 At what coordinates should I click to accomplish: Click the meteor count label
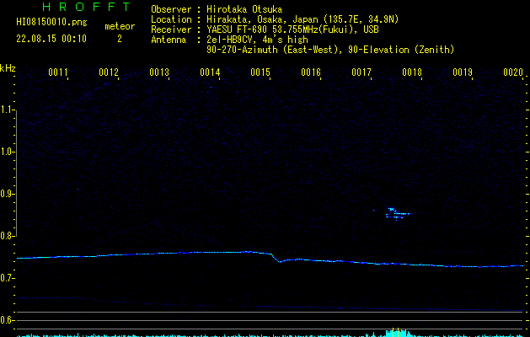[x=120, y=26]
